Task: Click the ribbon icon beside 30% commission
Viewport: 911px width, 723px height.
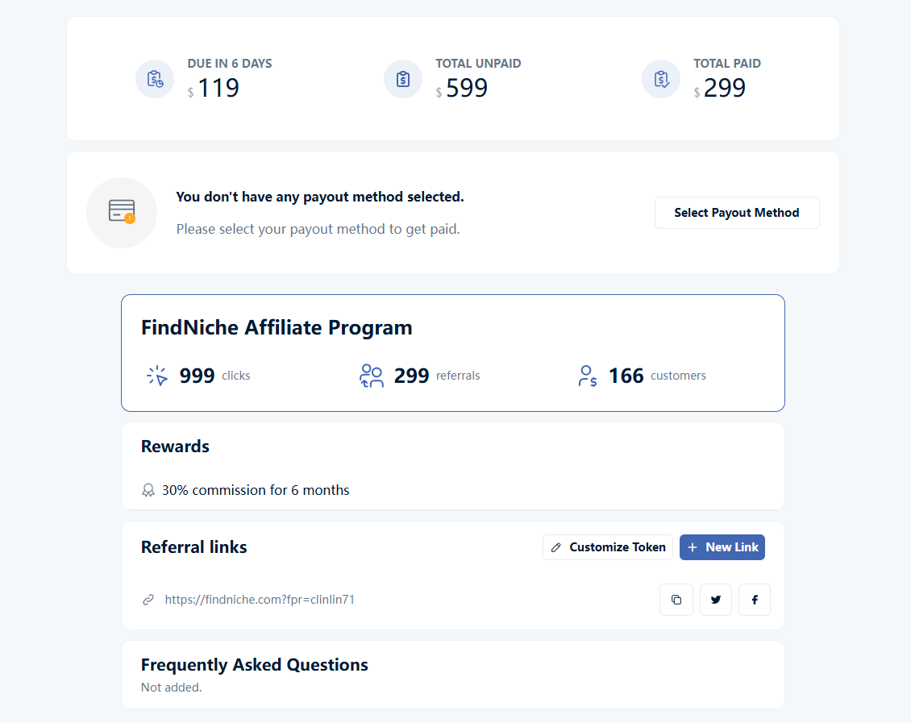Action: [x=148, y=490]
